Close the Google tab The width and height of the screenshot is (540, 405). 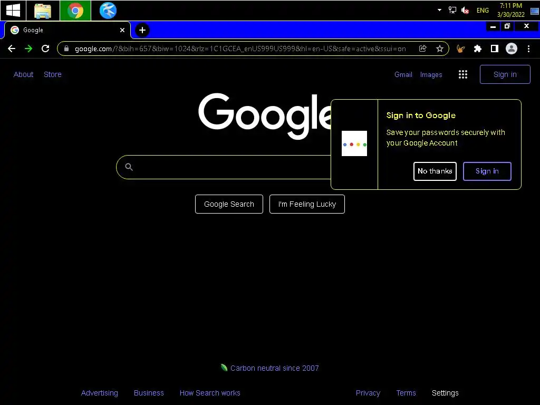pos(122,30)
